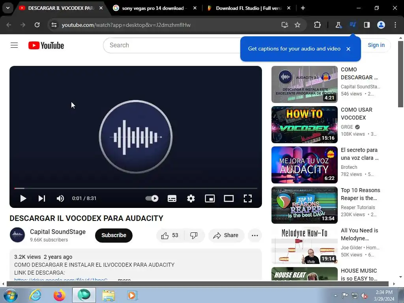Open Top 10 Reasons Reaper video title
Image resolution: width=404 pixels, height=303 pixels.
point(360,194)
